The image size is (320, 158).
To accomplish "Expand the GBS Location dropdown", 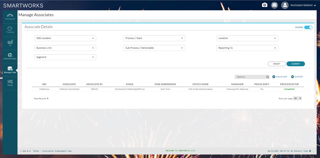I will pyautogui.click(x=65, y=38).
